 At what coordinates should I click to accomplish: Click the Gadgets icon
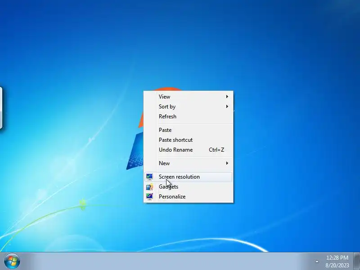coord(149,187)
